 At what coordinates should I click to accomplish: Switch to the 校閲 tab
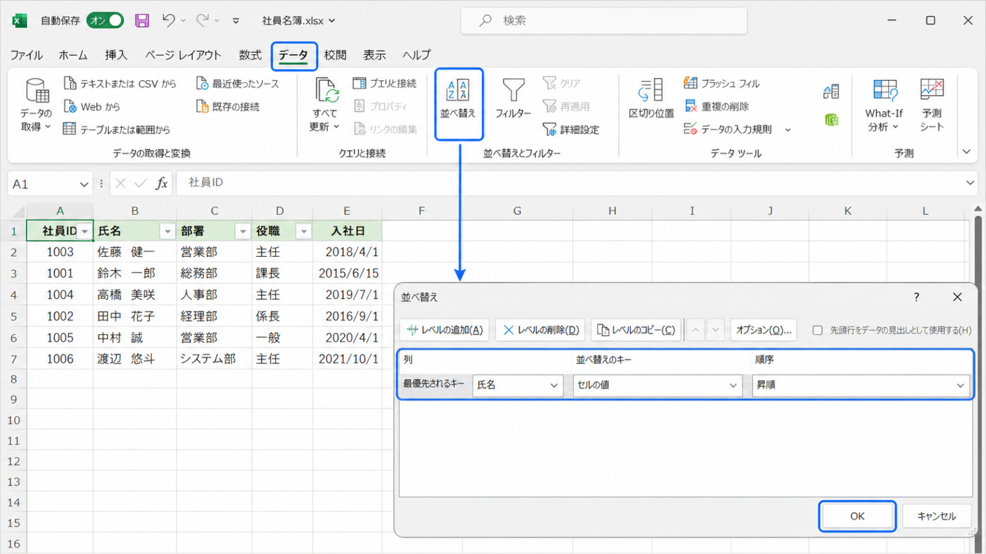(335, 55)
